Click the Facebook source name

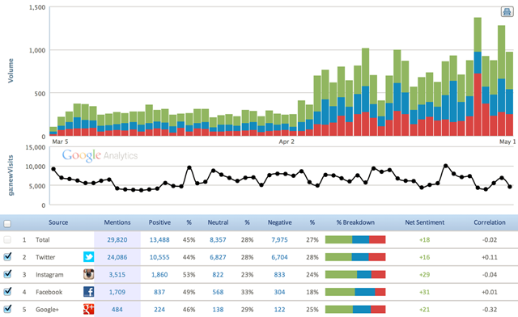pos(49,292)
